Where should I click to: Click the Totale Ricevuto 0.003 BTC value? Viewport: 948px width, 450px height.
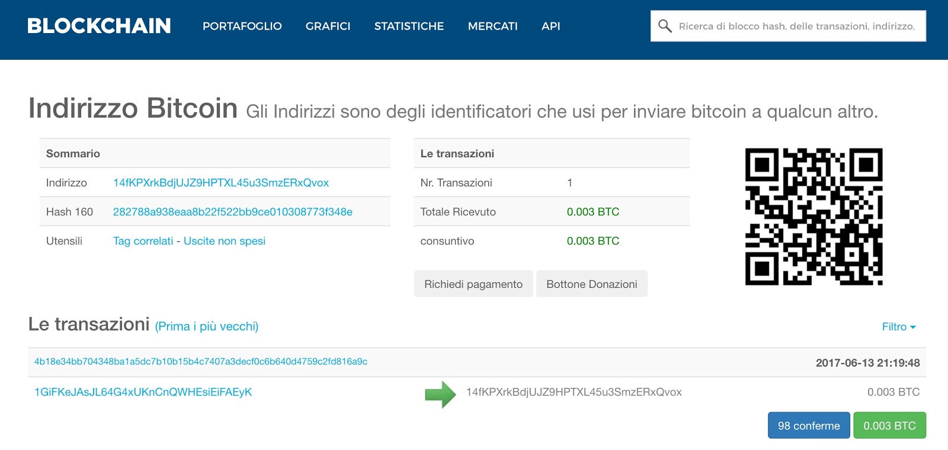[x=593, y=212]
